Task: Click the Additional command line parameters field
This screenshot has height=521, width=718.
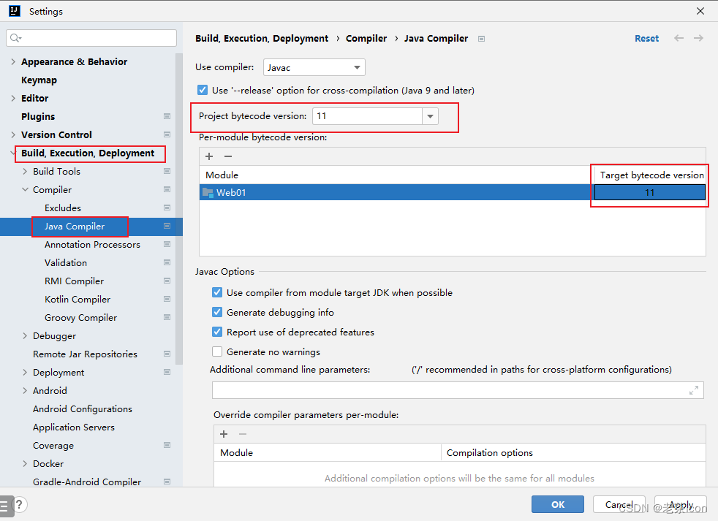Action: 458,390
